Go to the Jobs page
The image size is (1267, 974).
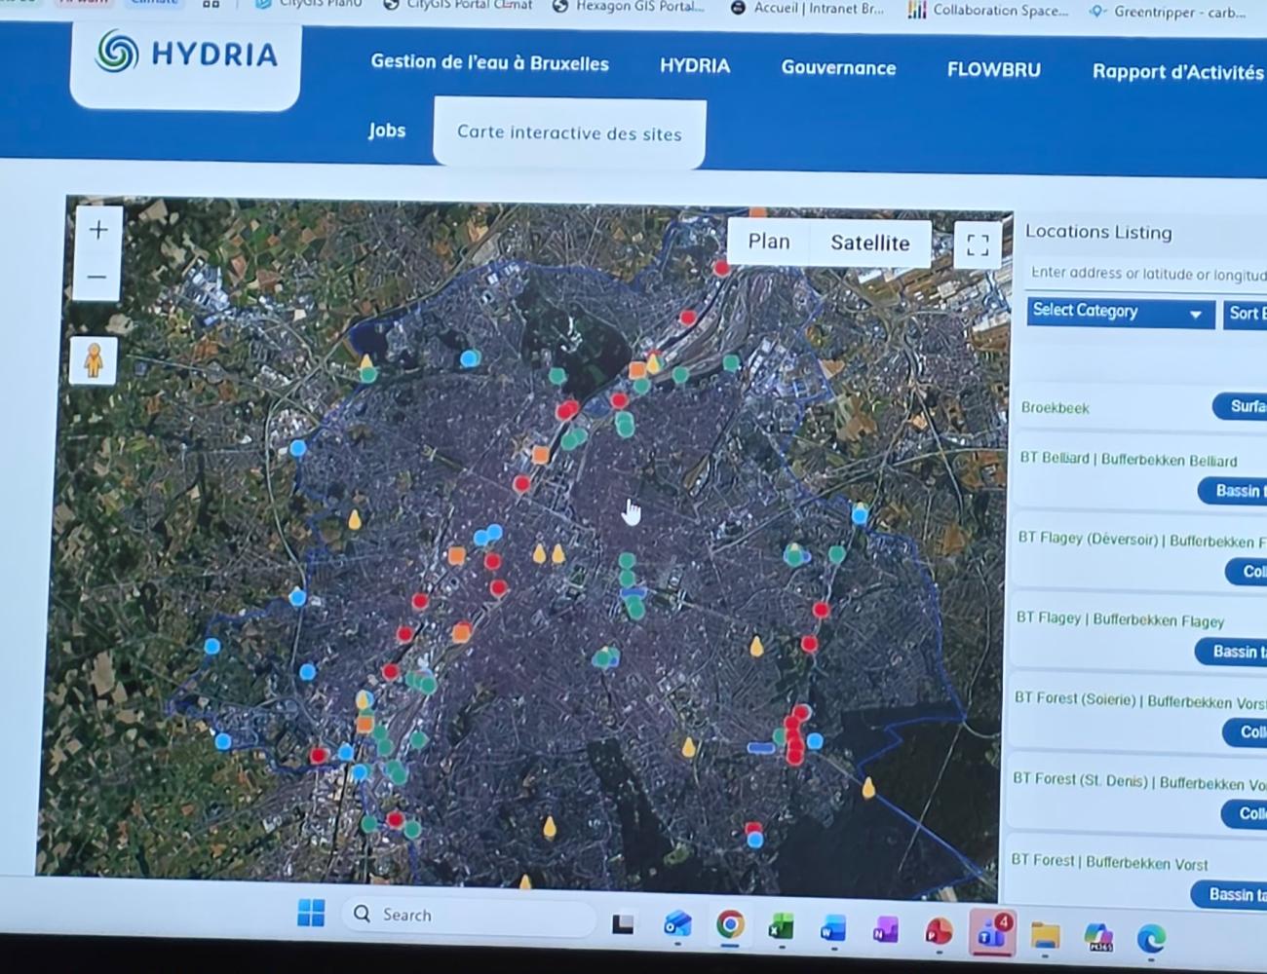tap(387, 131)
